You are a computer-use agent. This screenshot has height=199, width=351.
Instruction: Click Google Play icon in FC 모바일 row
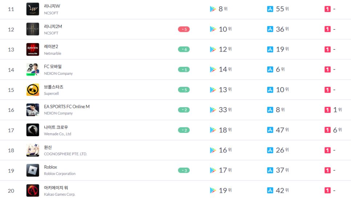(213, 69)
